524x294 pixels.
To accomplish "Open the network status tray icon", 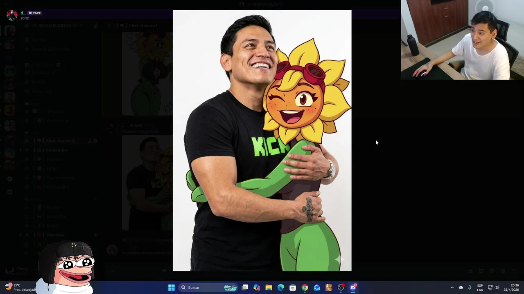I will coord(490,287).
